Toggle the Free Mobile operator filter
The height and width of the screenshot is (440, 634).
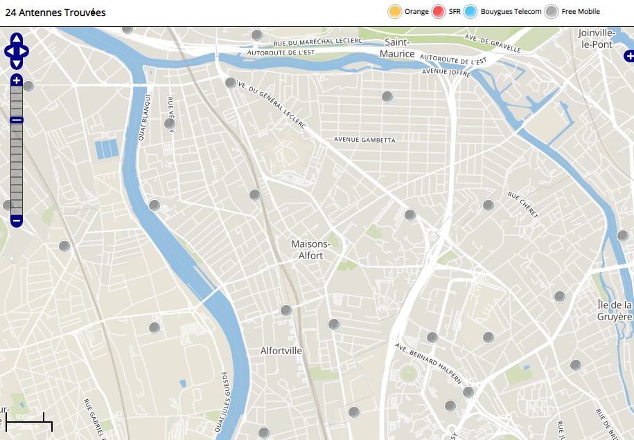point(552,12)
